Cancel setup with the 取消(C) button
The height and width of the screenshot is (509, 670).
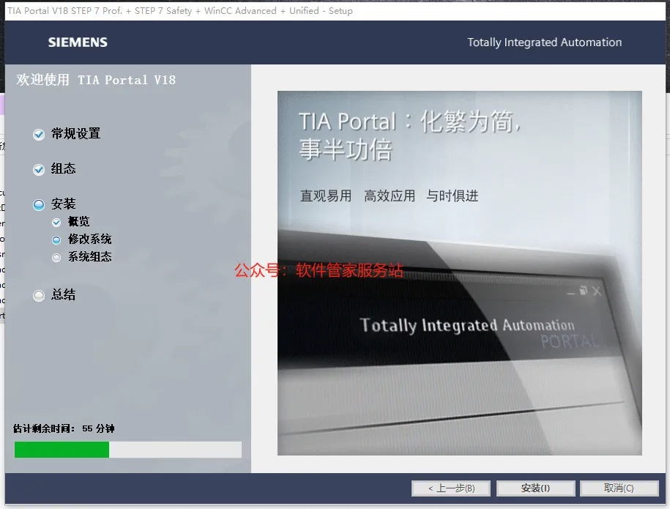point(619,488)
